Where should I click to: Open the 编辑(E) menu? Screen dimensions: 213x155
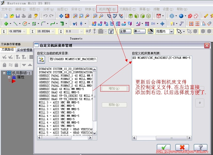(x=20, y=9)
